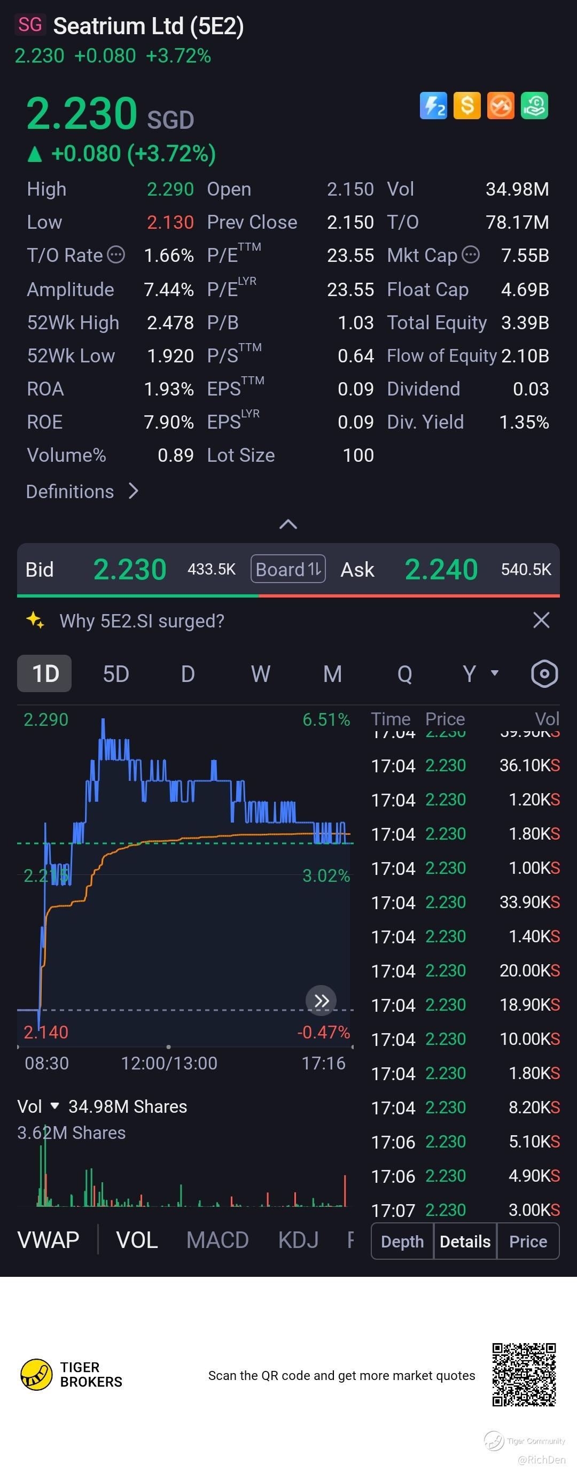The height and width of the screenshot is (1473, 577).
Task: Tap the 17:07 trade with 3.00K volume
Action: click(x=465, y=1210)
